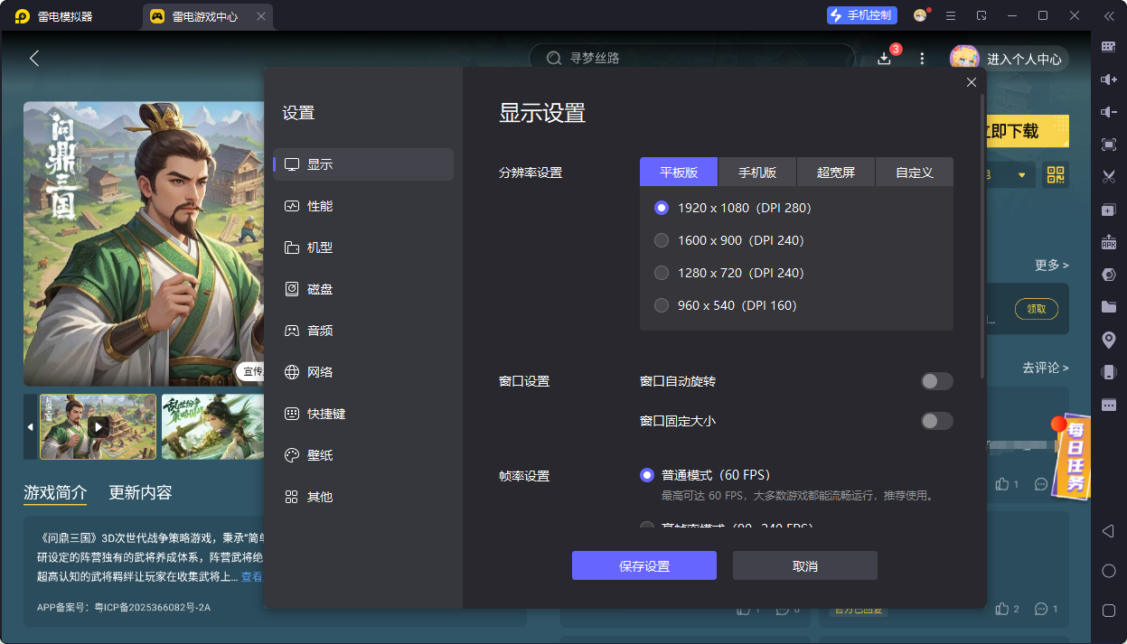
Task: Switch to 超宽屏 resolution tab
Action: [x=836, y=172]
